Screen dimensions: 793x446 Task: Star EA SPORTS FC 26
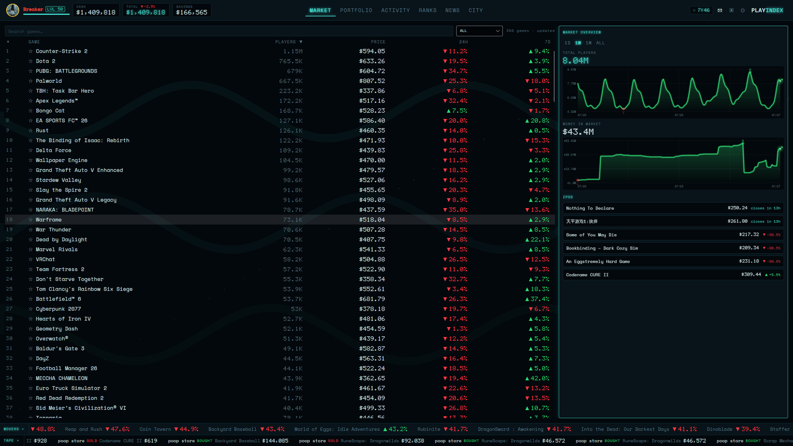click(31, 121)
